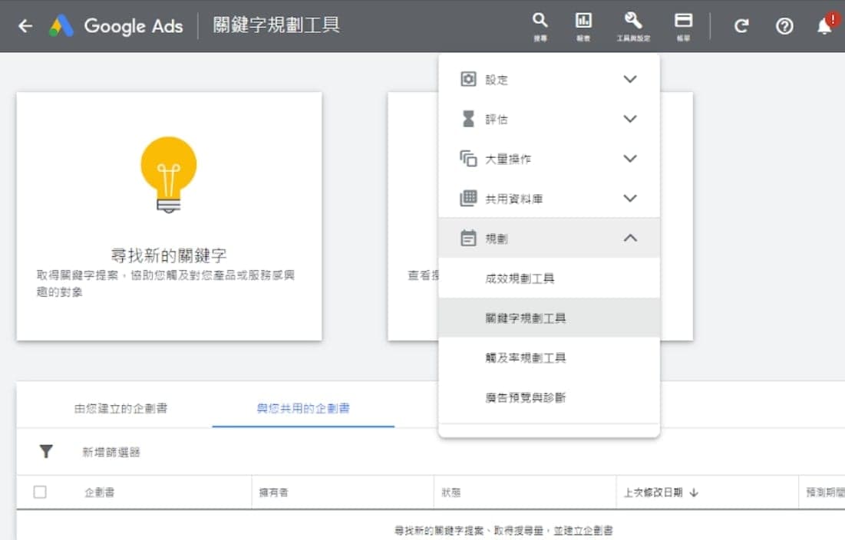The image size is (845, 540).
Task: Select 關鍵字規劃工具 menu entry
Action: (x=550, y=318)
